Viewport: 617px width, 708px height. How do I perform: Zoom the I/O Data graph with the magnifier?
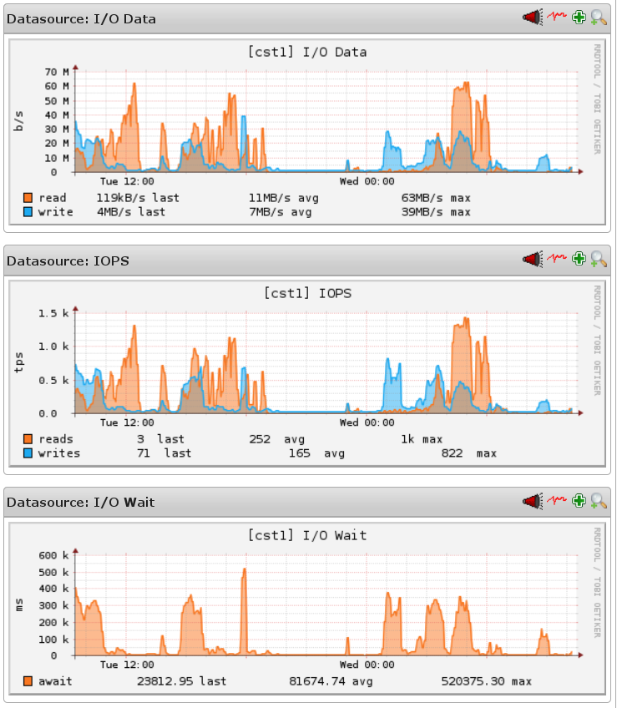click(599, 18)
